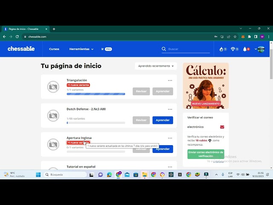The height and width of the screenshot is (205, 273).
Task: Open the notifications bell
Action: point(244,49)
